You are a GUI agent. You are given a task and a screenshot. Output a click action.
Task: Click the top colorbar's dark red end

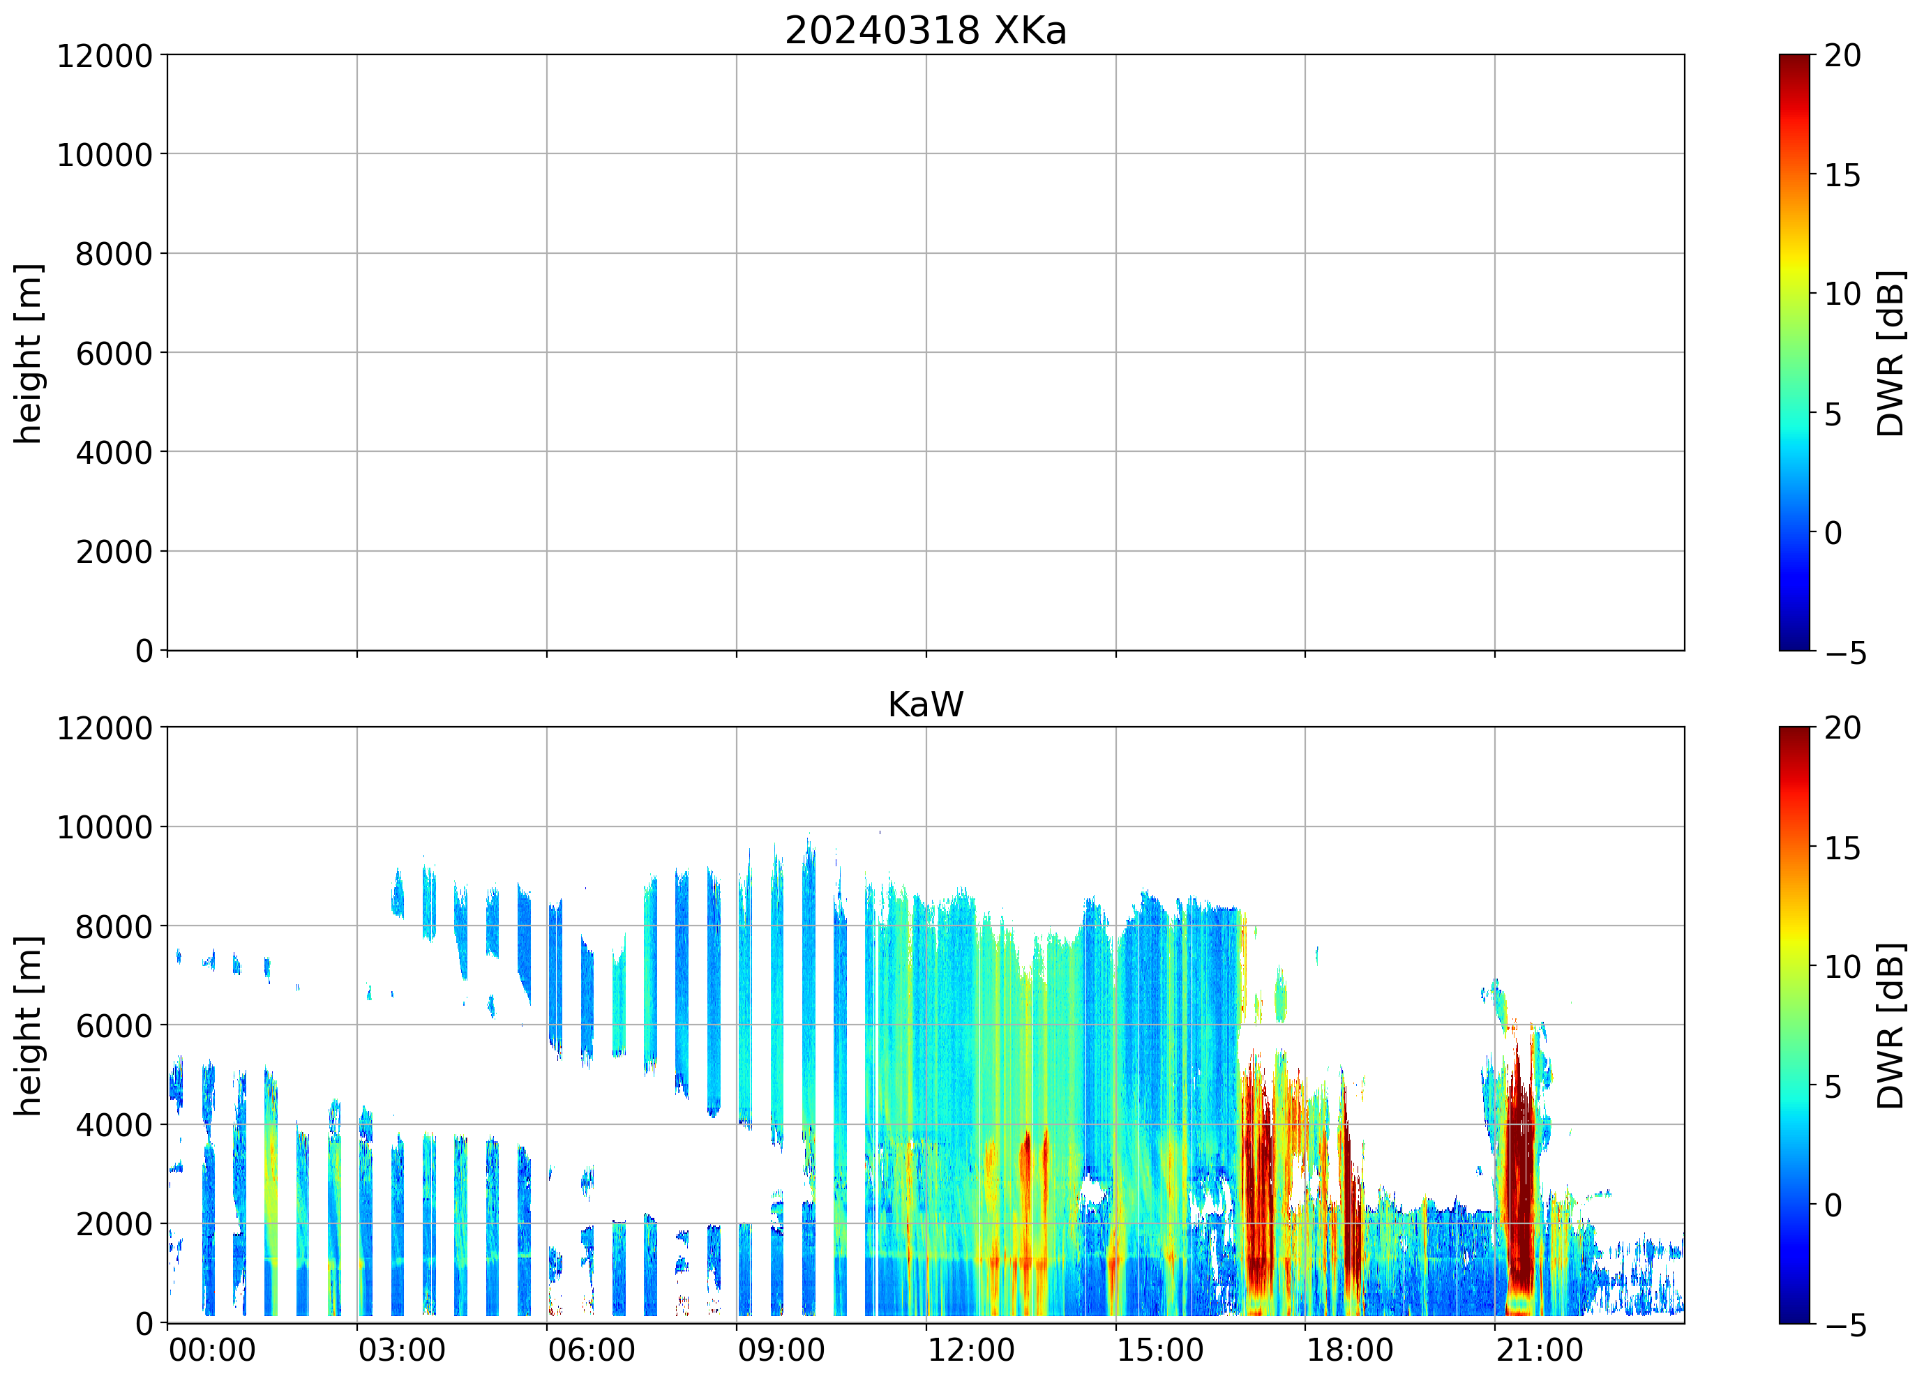click(1794, 61)
